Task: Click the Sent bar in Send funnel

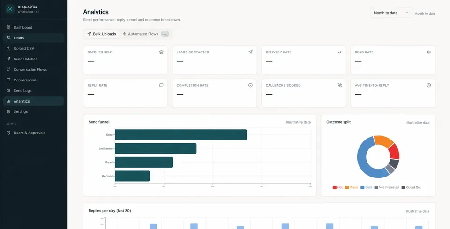Action: pyautogui.click(x=181, y=135)
